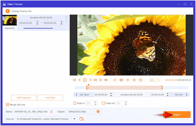
Task: Click the circular reset icon
Action: [x=140, y=80]
